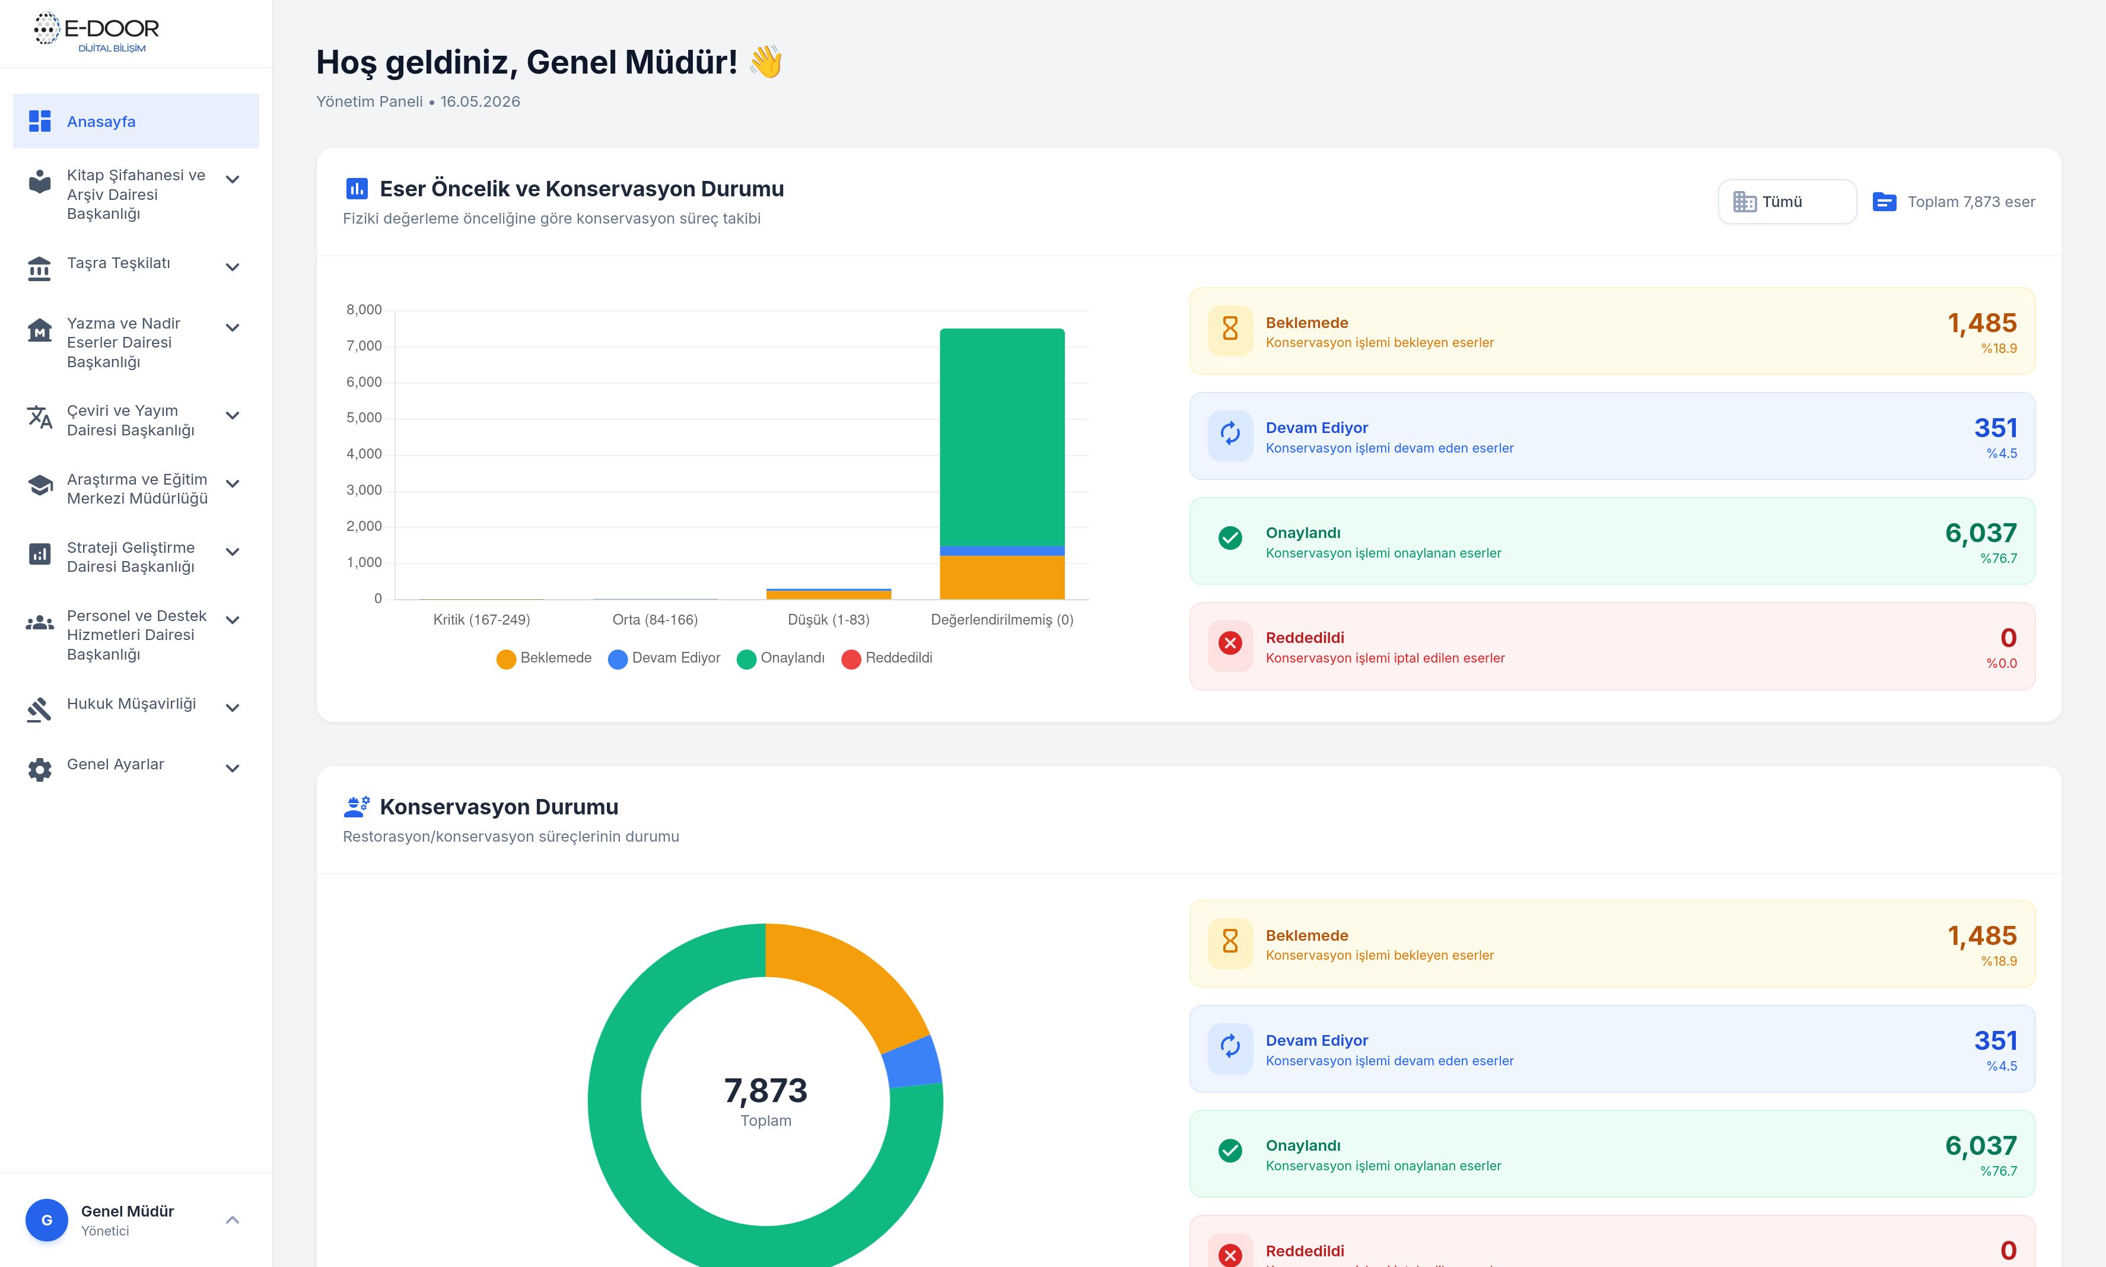Image resolution: width=2106 pixels, height=1267 pixels.
Task: Toggle Reddedildi legend in bar chart
Action: 887,658
